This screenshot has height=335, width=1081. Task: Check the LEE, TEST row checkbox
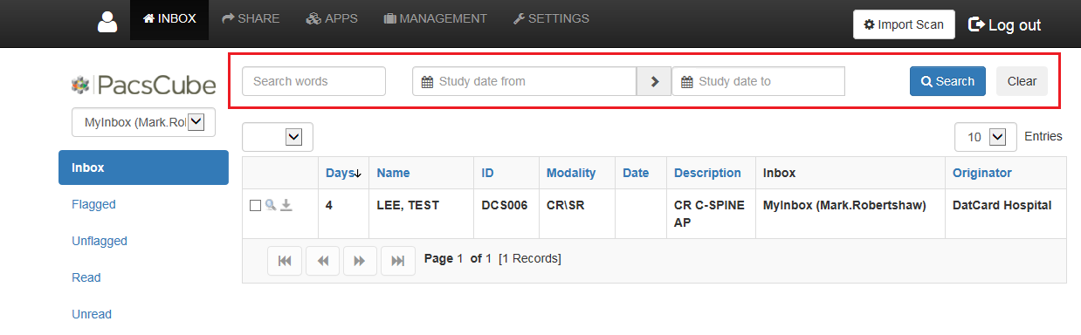click(x=255, y=206)
